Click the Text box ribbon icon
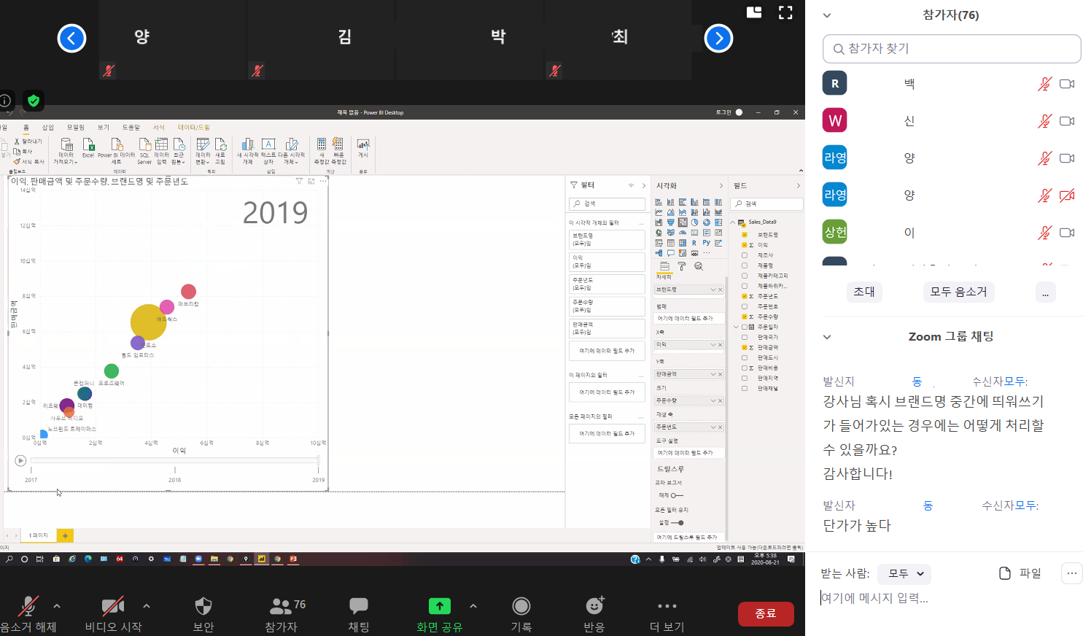Image resolution: width=1083 pixels, height=636 pixels. pos(268,144)
